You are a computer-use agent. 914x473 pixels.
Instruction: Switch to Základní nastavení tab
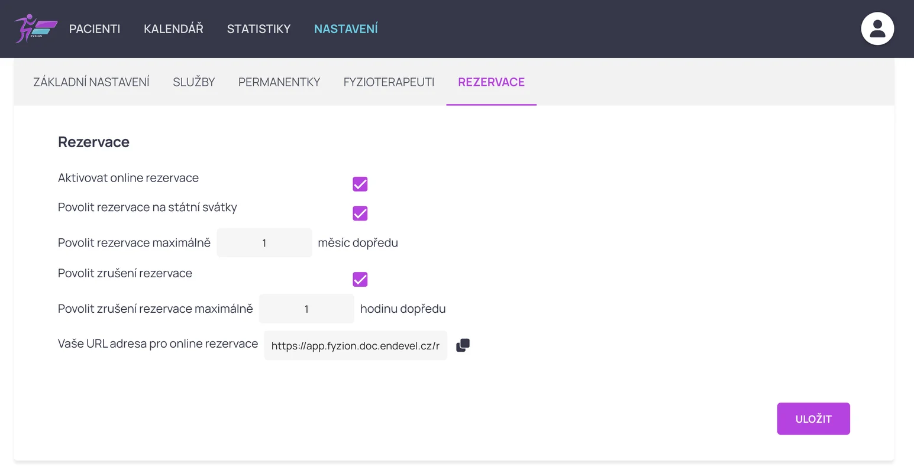[x=91, y=82]
